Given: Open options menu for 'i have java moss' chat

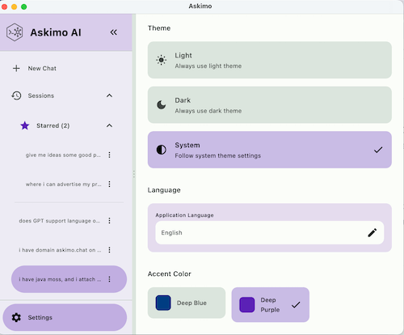Looking at the screenshot, I should click(109, 279).
